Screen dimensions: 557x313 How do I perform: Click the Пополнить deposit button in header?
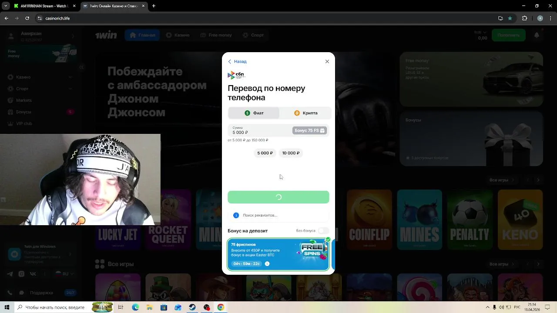tap(508, 35)
